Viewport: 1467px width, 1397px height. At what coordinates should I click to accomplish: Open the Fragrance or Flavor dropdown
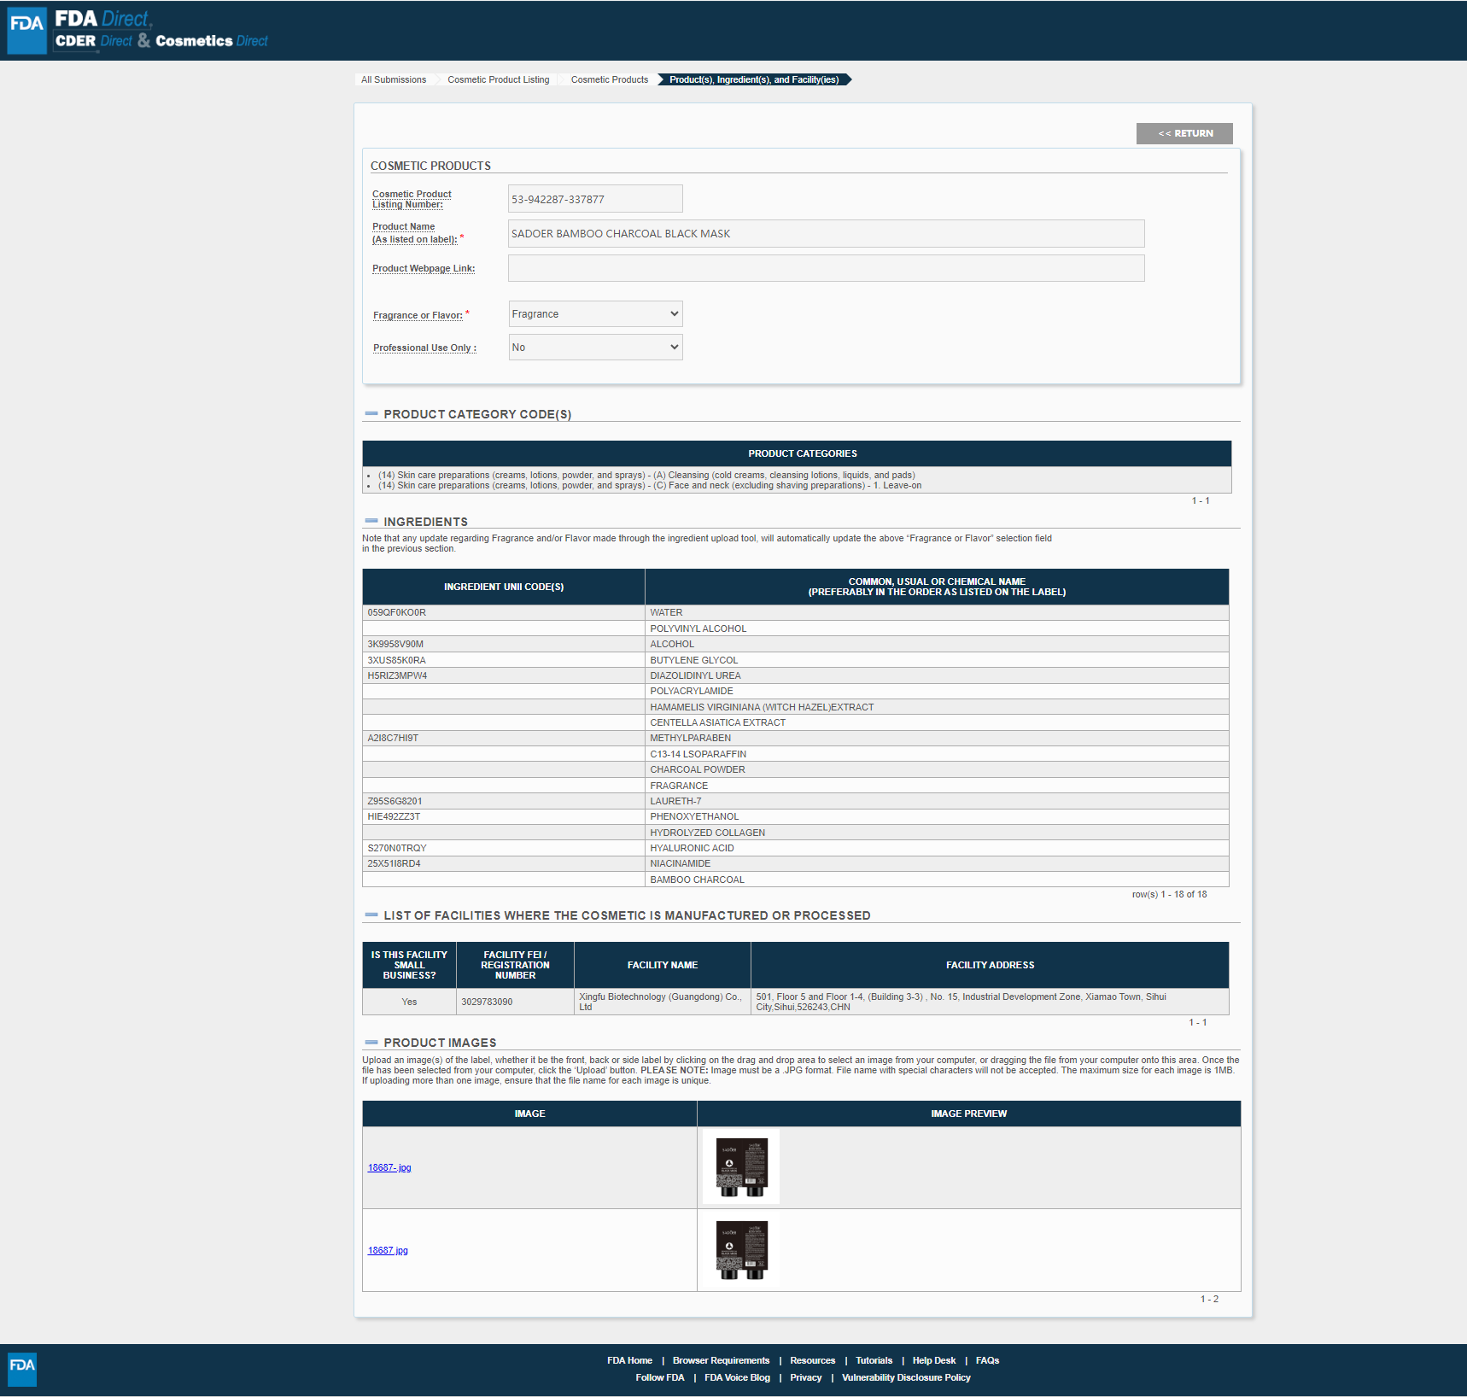(595, 314)
